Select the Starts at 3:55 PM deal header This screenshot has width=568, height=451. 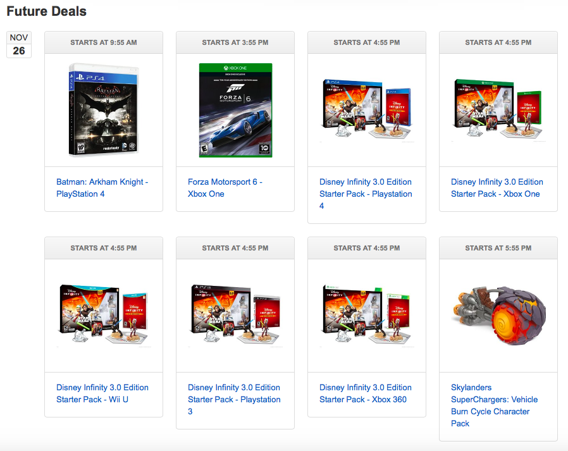[235, 42]
